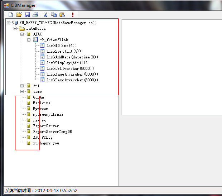222x196 pixels.
Task: Click the column icon beside linkDisplay
Action: [42, 63]
